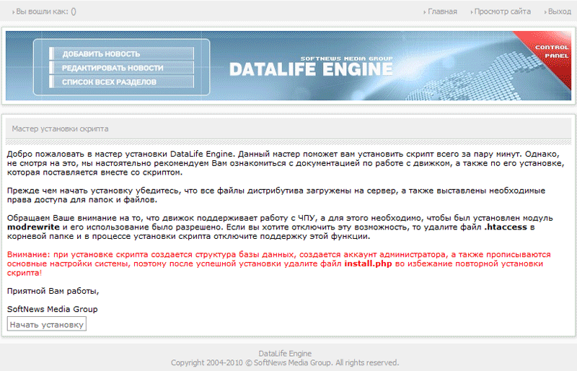Click the Вы вошли как text

45,12
